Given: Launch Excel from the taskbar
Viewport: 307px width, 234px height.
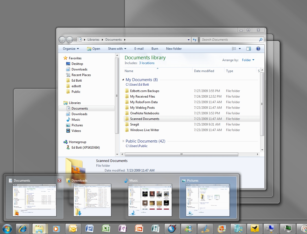Looking at the screenshot, I should click(x=106, y=228).
